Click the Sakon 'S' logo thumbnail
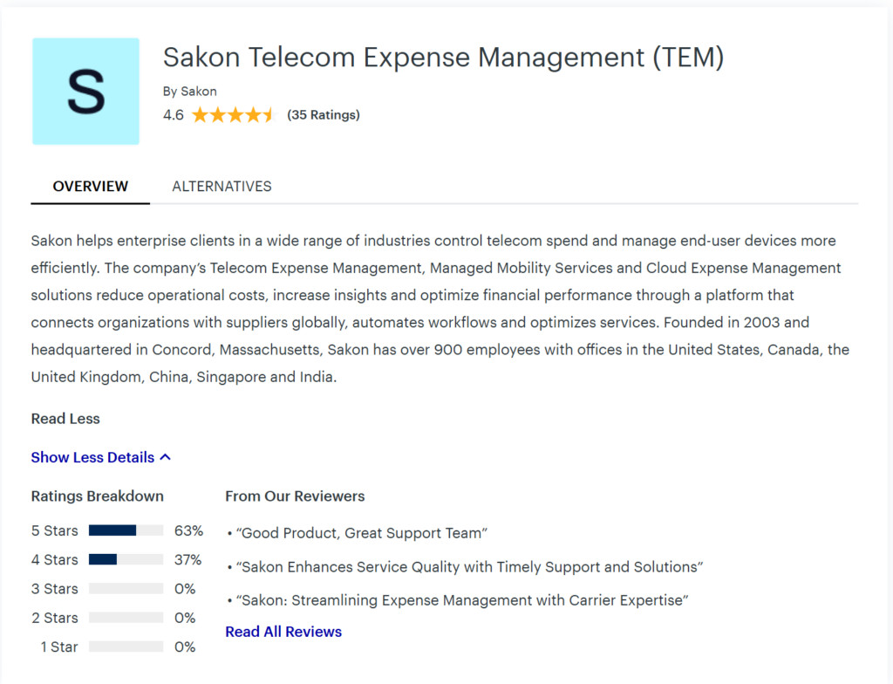 [x=85, y=91]
